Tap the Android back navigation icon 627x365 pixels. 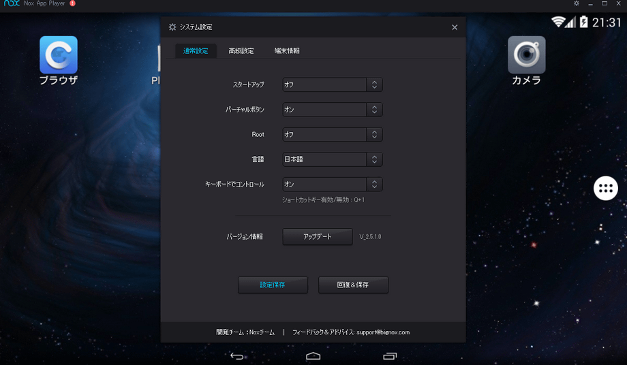(x=236, y=356)
